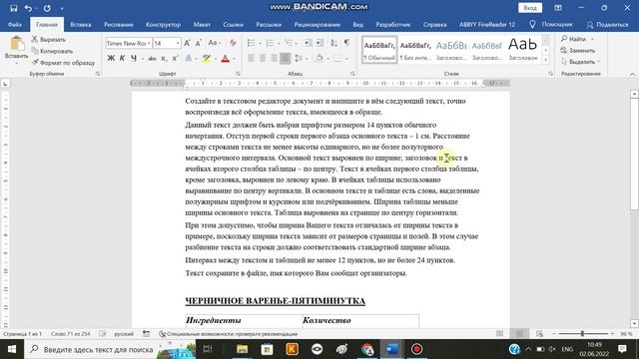Redo or repeat the last action

[x=47, y=8]
